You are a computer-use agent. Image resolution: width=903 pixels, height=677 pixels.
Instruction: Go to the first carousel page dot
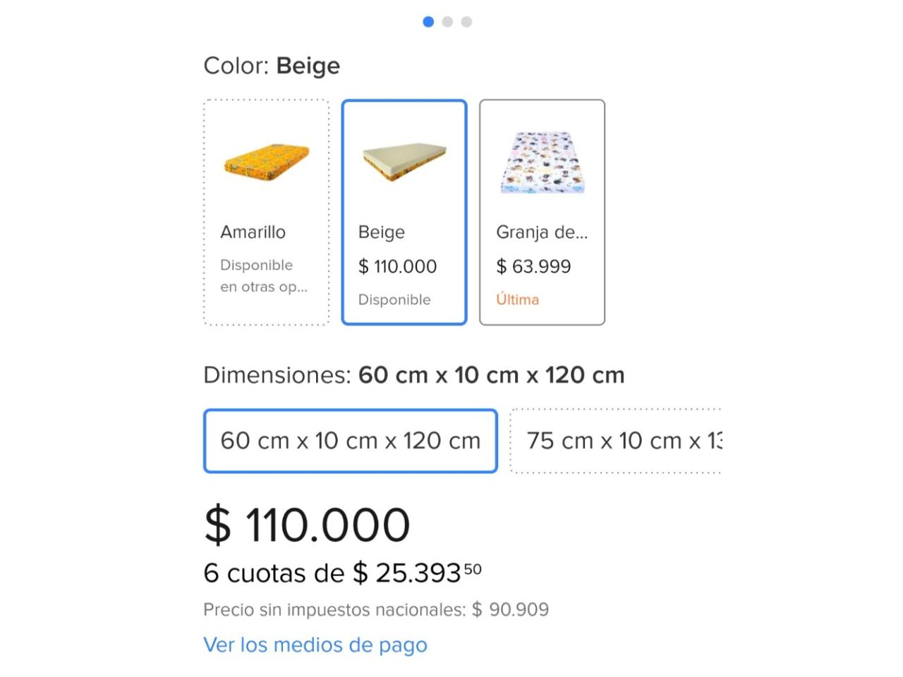(x=428, y=22)
